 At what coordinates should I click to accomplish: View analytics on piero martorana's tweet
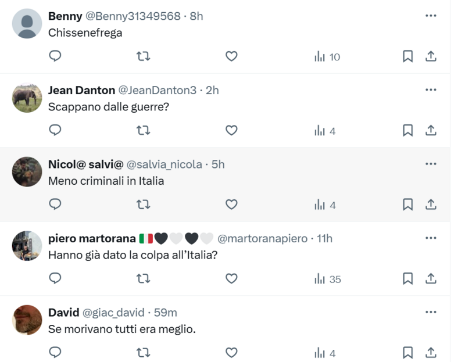pyautogui.click(x=327, y=279)
